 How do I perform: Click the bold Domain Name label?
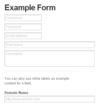coord(16,93)
